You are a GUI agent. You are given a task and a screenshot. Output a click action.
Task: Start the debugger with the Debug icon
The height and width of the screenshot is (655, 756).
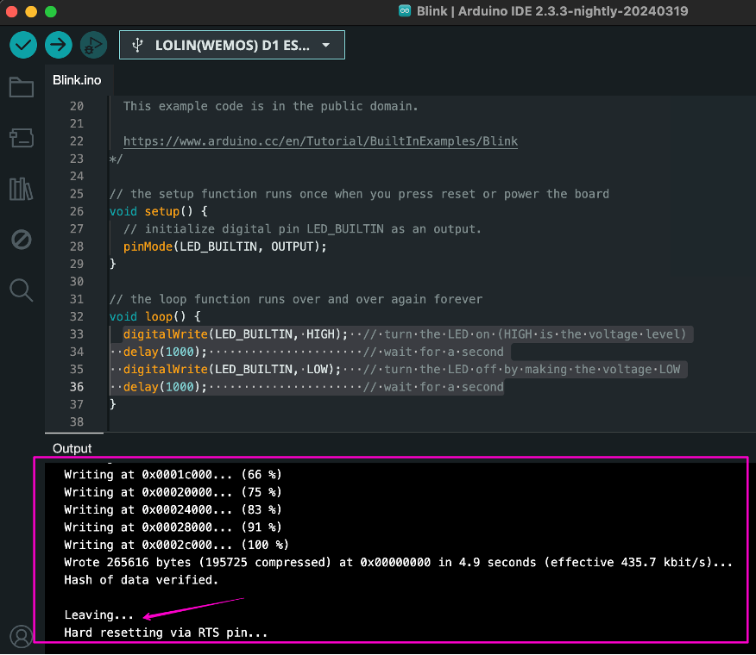pos(92,45)
